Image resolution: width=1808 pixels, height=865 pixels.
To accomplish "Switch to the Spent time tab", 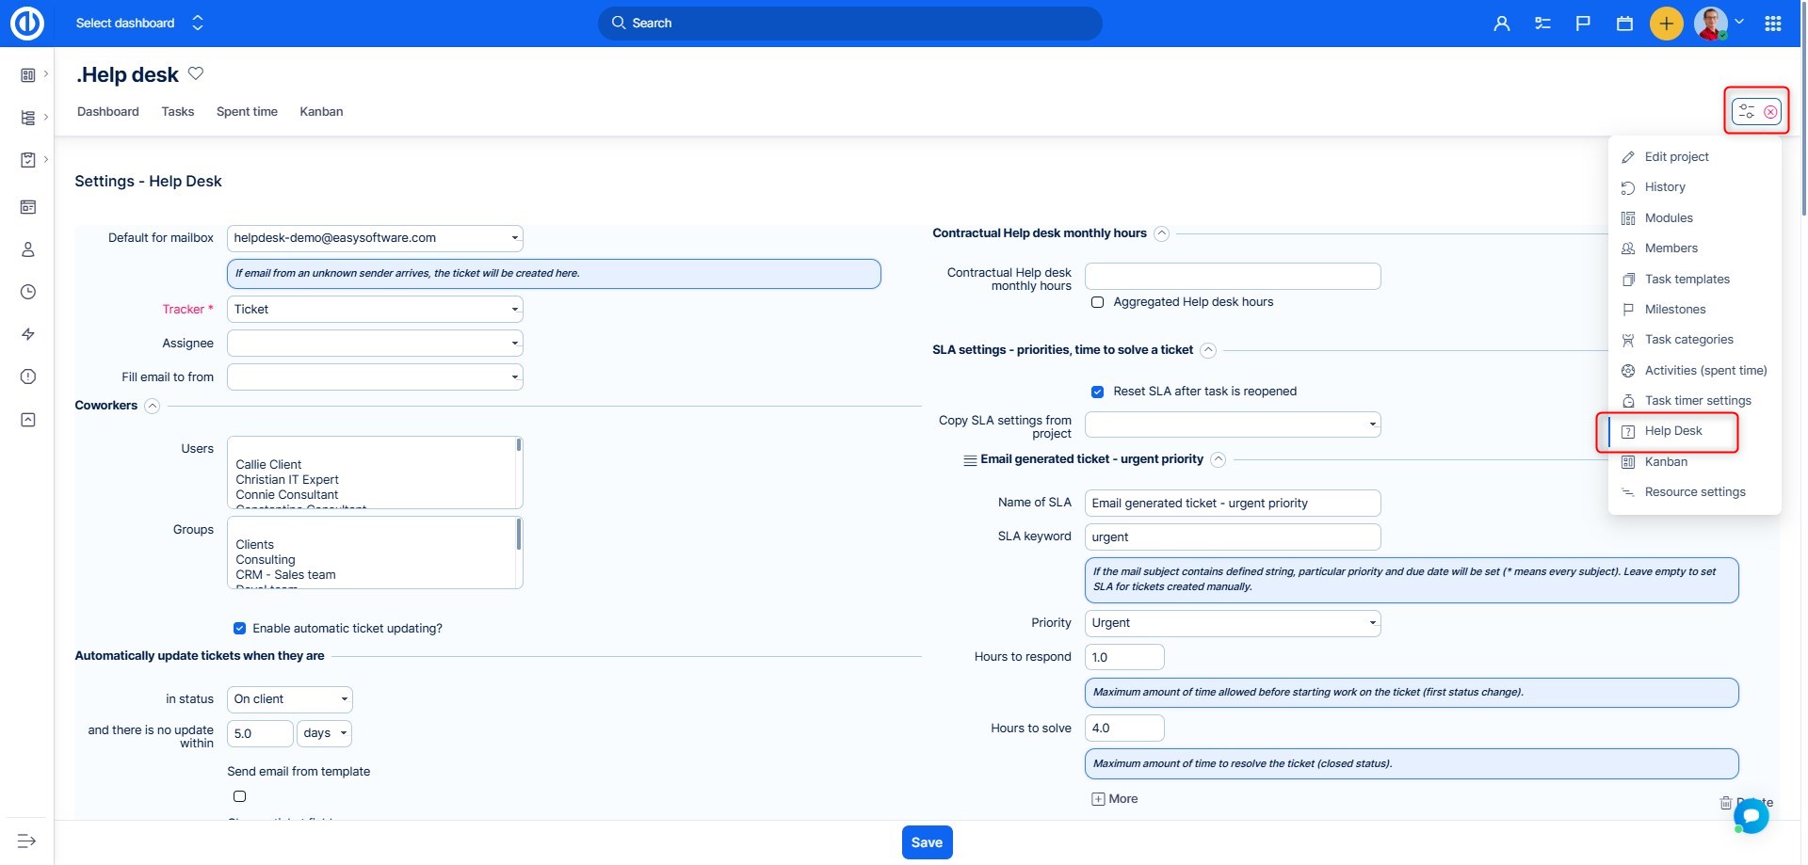I will [247, 112].
